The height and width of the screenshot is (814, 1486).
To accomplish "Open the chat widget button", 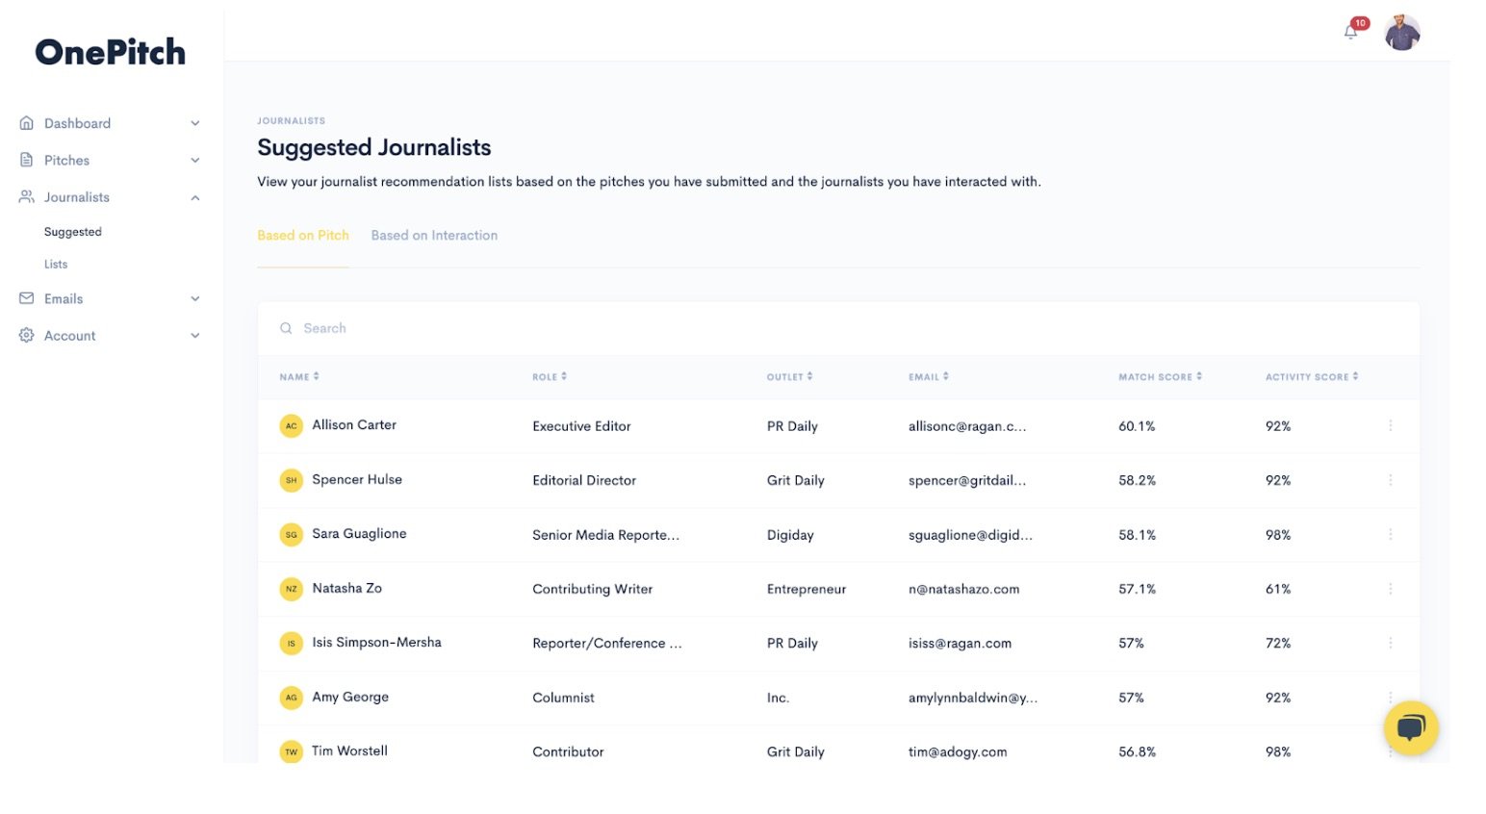I will coord(1411,727).
